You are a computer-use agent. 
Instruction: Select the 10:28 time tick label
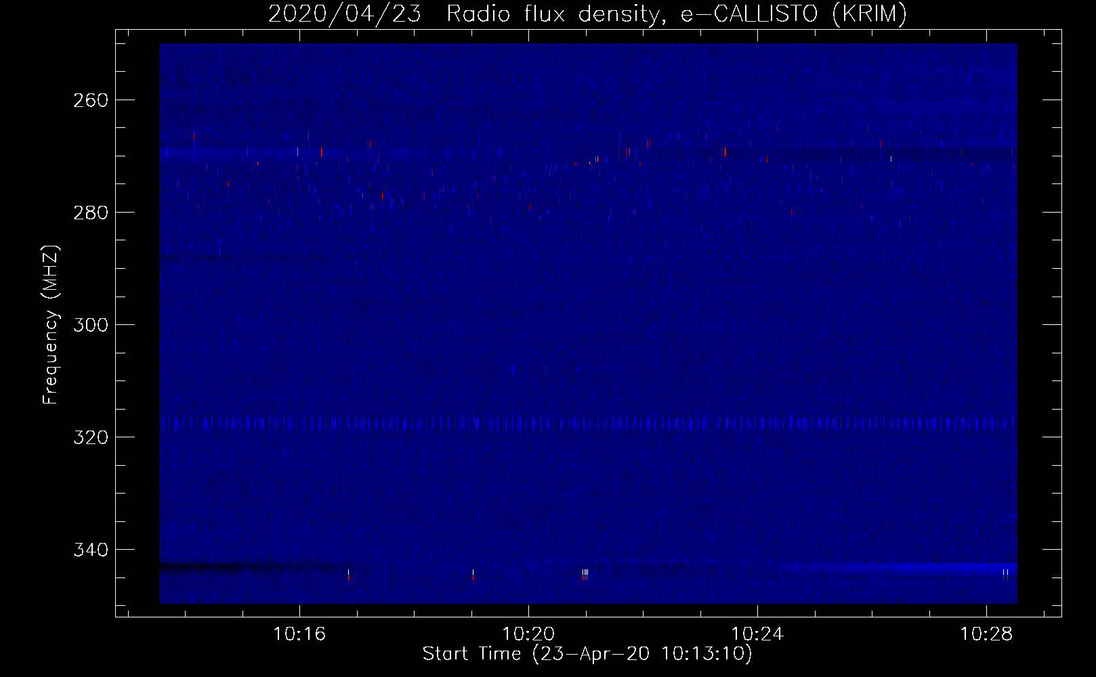pyautogui.click(x=986, y=634)
